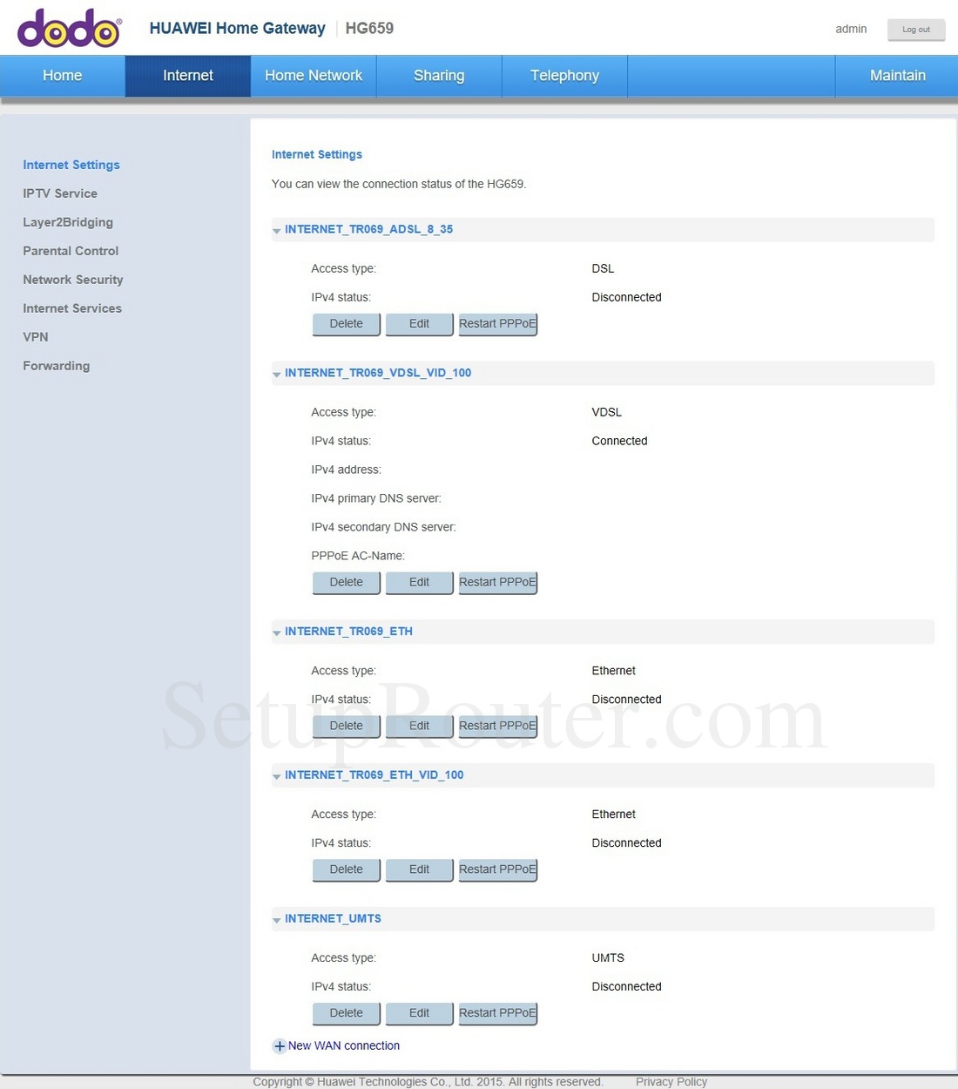Open the Privacy Policy link
Screen dimensions: 958x1089
click(x=671, y=1082)
